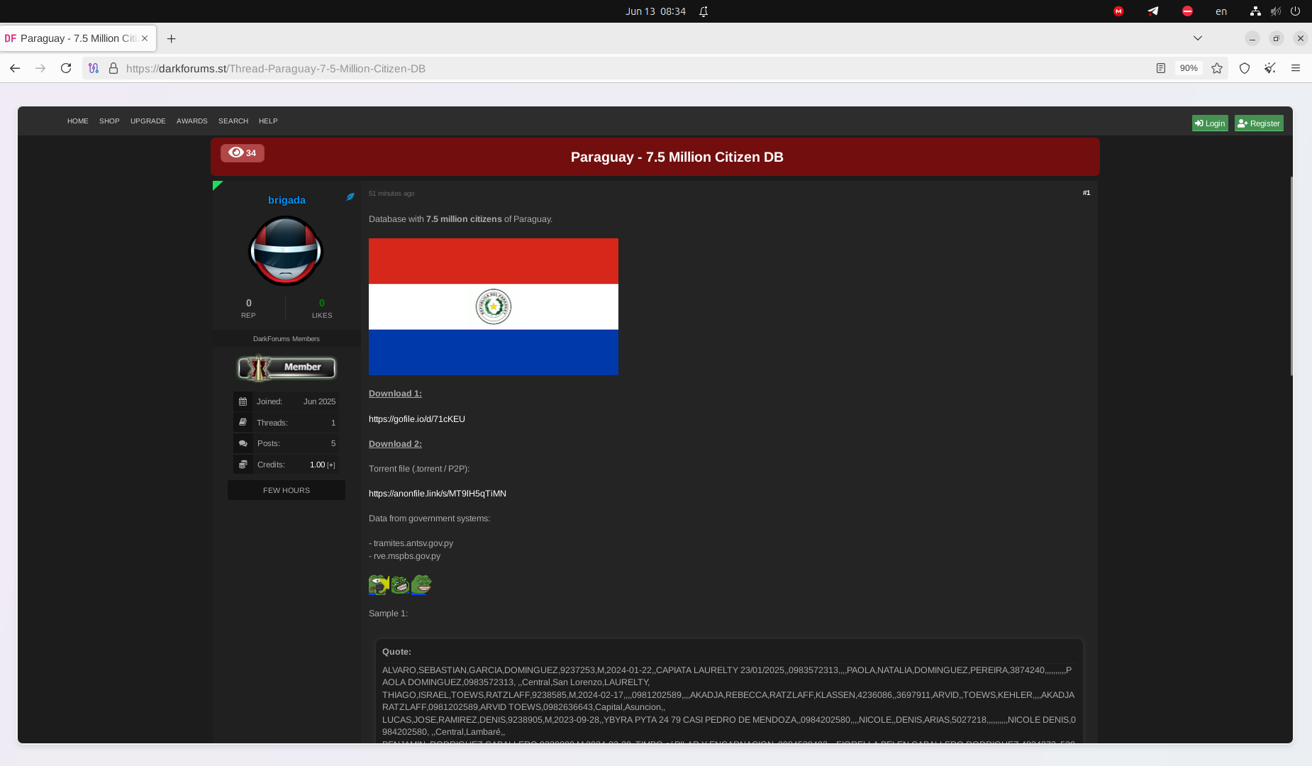Screen dimensions: 1312x766
Task: Go forward with the forward arrow
Action: tap(40, 68)
